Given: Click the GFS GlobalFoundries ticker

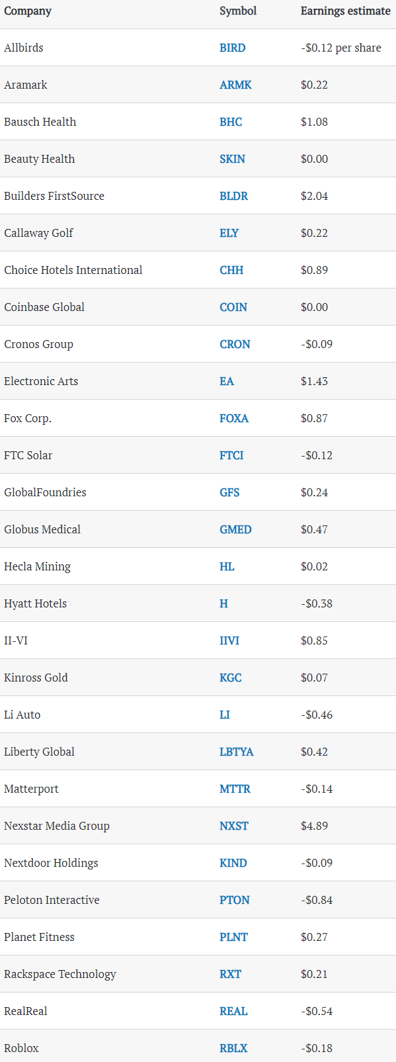Looking at the screenshot, I should click(229, 492).
